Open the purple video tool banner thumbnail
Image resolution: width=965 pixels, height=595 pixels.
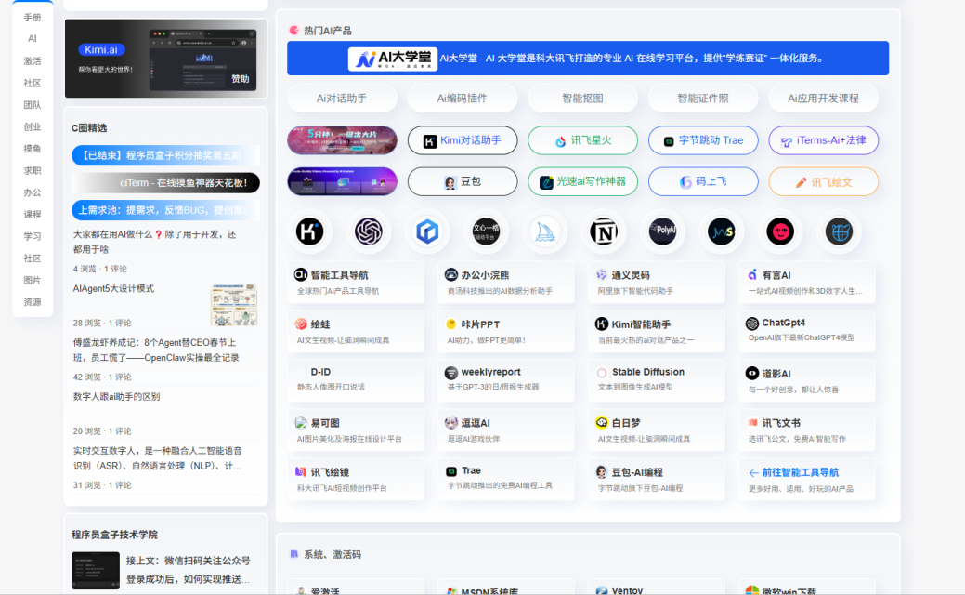click(342, 181)
